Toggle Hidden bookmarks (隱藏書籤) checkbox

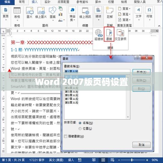66,136
